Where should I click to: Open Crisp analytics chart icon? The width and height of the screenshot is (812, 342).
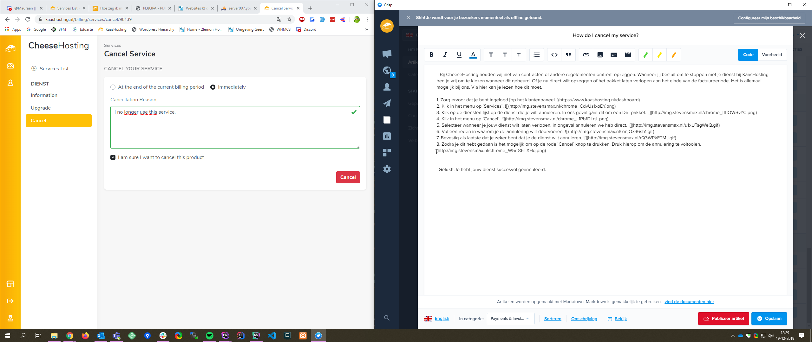[x=387, y=136]
